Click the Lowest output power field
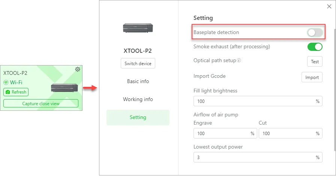 [x=258, y=157]
